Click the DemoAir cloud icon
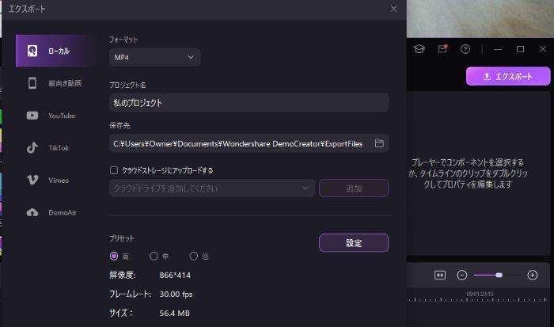Image resolution: width=554 pixels, height=327 pixels. [x=32, y=212]
